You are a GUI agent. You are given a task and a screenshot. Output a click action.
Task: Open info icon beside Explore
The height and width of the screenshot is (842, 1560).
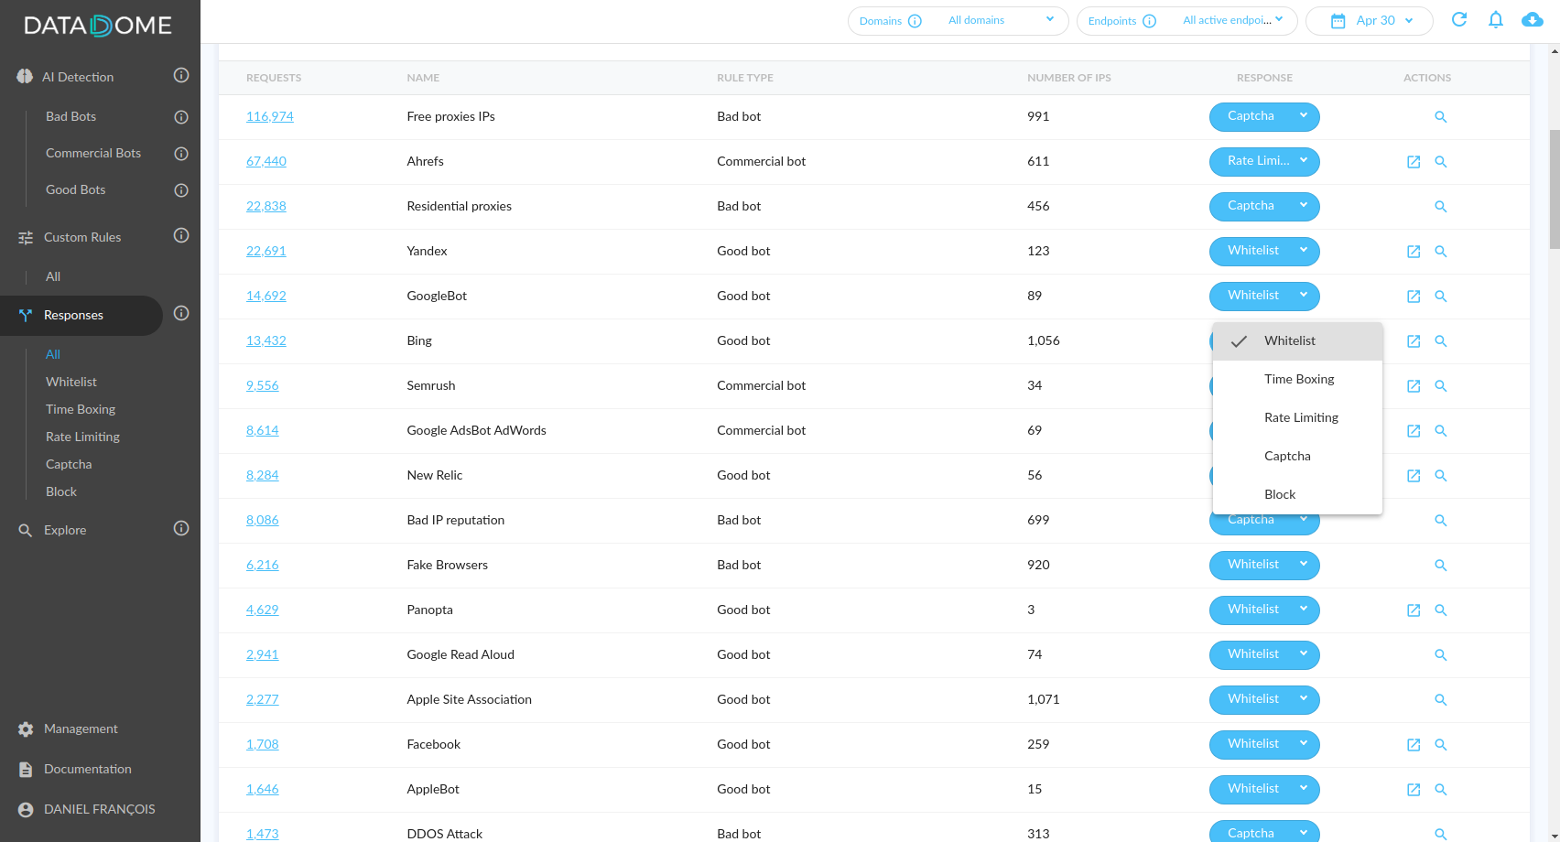[181, 528]
